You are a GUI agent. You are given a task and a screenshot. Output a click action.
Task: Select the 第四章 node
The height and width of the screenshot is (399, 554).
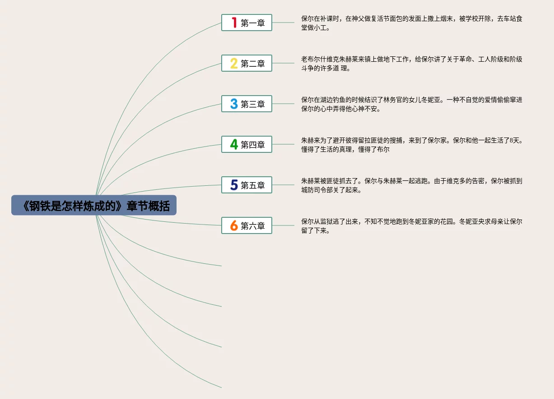tap(247, 144)
